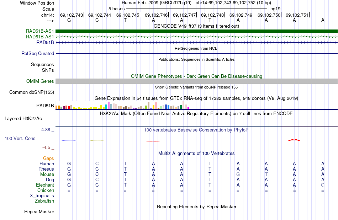The height and width of the screenshot is (220, 338).
Task: Click the top RAD51B-AS1 track label
Action: point(40,31)
